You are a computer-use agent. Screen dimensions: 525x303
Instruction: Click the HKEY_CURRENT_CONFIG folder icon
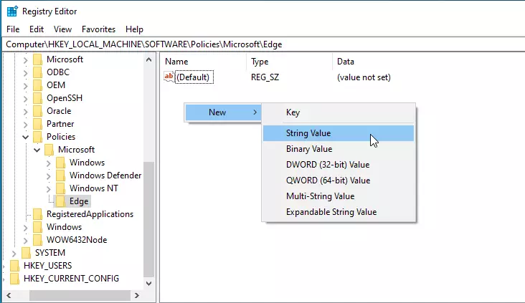(15, 279)
